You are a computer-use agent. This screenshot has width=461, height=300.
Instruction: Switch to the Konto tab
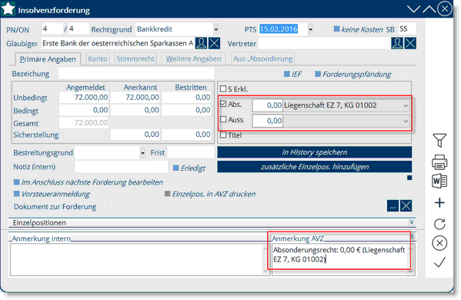[x=98, y=58]
